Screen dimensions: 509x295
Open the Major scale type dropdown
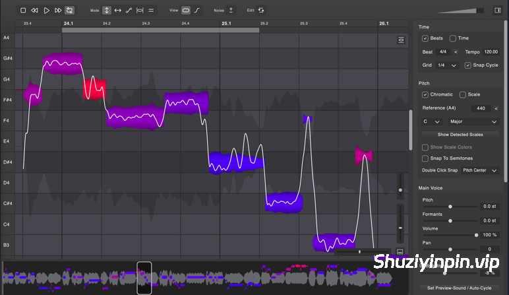pyautogui.click(x=473, y=121)
